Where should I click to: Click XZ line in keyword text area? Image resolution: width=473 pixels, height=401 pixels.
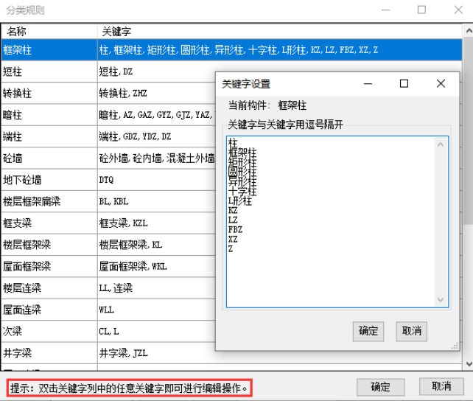click(x=233, y=240)
